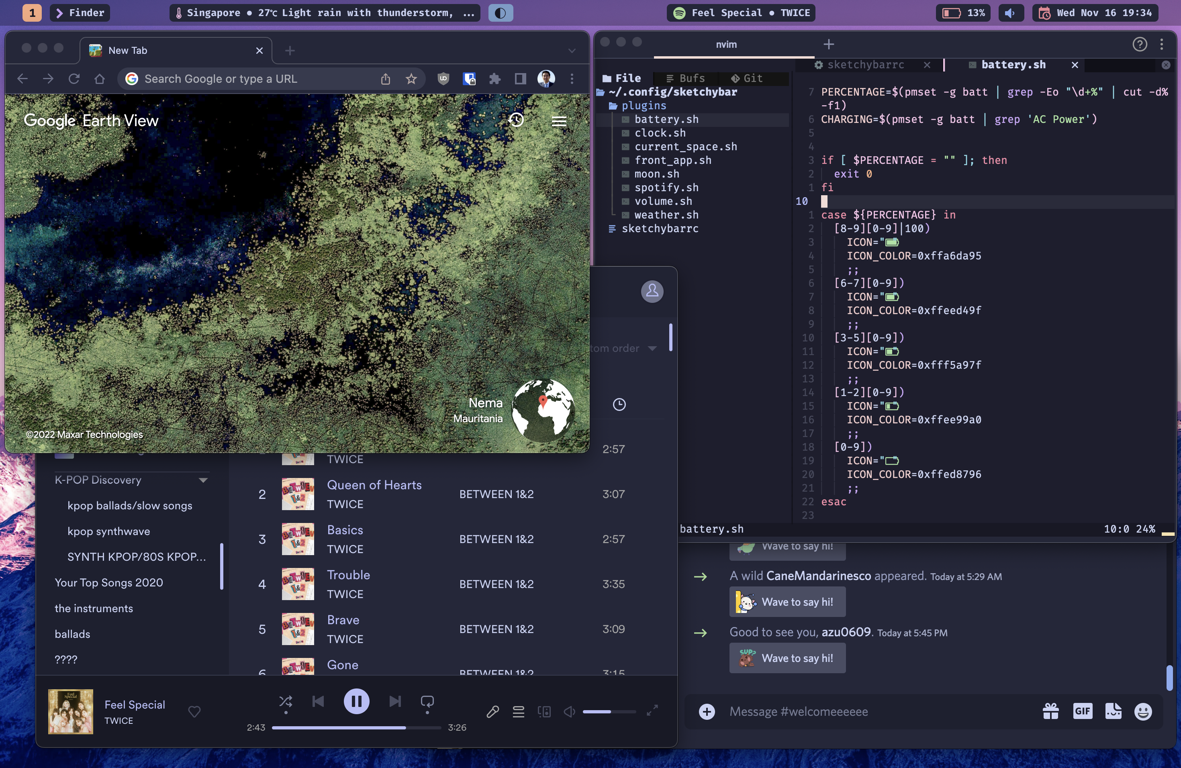Switch to the sketchybarrc tab in nvim
1181x768 pixels.
pyautogui.click(x=866, y=65)
